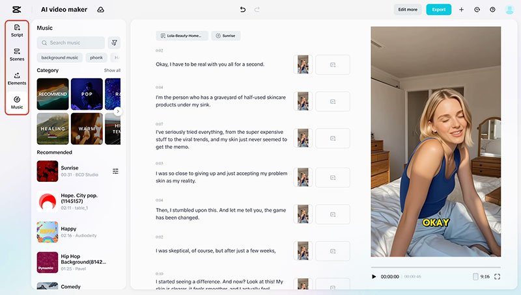Play the video preview
Viewport: 521px width, 295px height.
point(374,276)
